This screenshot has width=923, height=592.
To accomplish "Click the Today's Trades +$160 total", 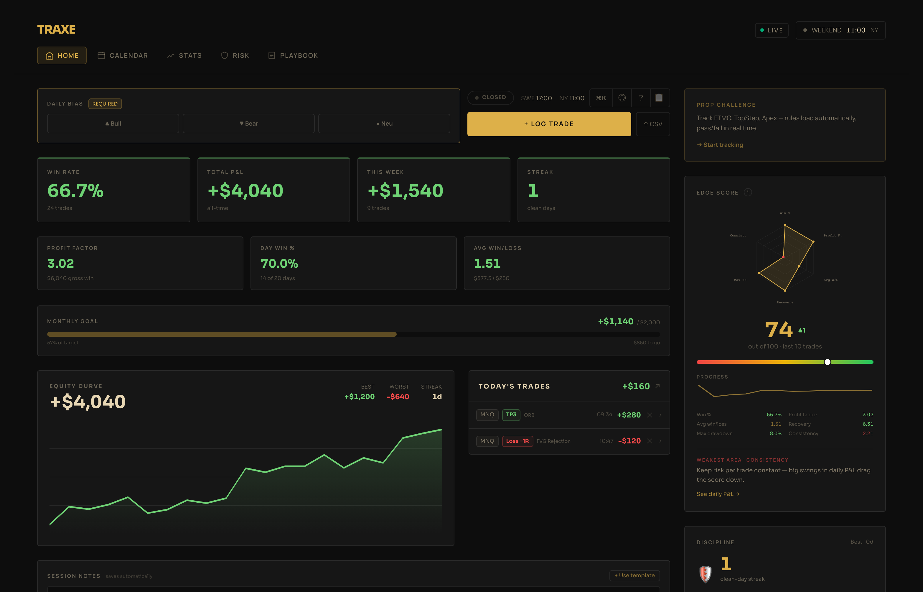I will [x=636, y=386].
